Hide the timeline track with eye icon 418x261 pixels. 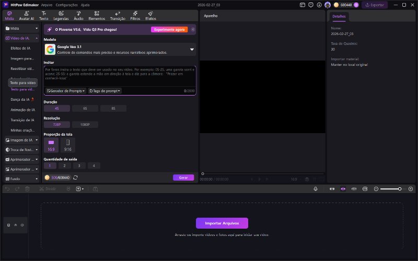click(x=16, y=225)
